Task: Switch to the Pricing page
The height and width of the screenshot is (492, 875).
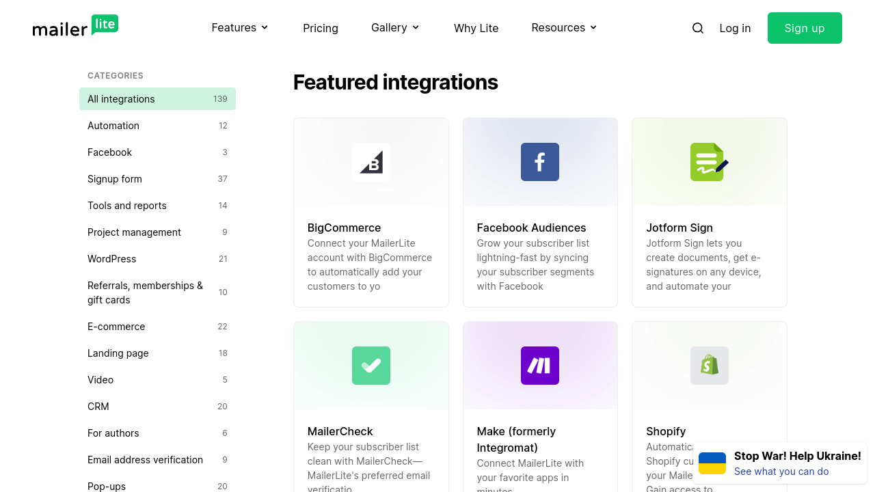Action: click(x=320, y=28)
